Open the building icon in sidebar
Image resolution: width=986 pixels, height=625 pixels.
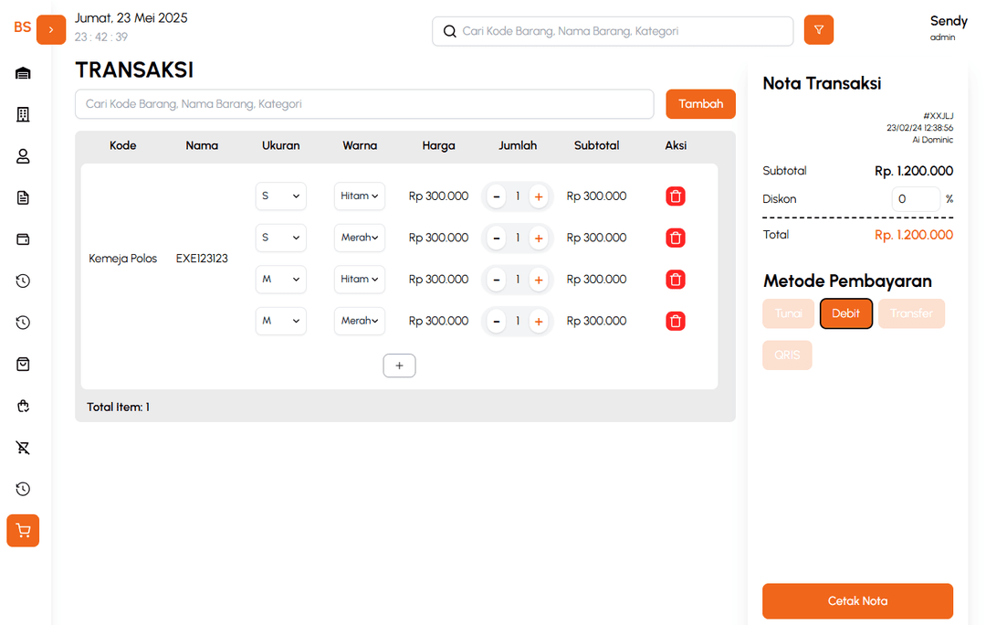(23, 114)
